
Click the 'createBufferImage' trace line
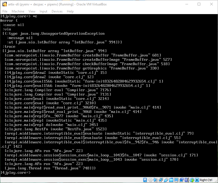88,59
